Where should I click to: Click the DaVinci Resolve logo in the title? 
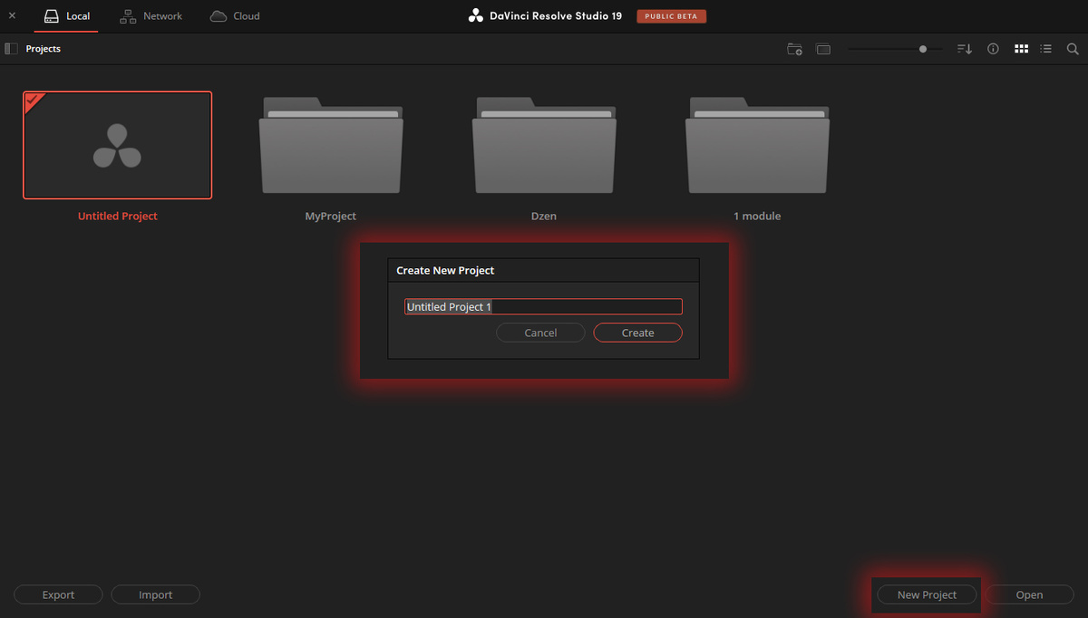(476, 16)
